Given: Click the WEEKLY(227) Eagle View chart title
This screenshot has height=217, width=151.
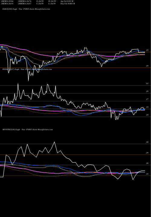Looking at the screenshot, I should [x=27, y=69].
